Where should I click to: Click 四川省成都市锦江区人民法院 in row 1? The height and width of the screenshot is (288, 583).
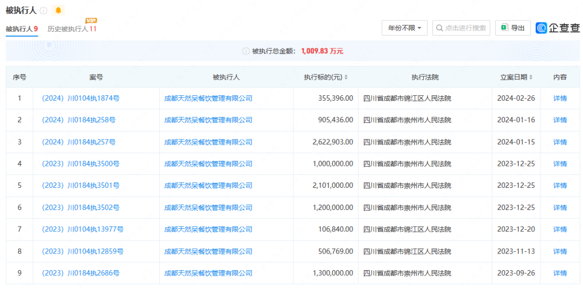tap(407, 98)
